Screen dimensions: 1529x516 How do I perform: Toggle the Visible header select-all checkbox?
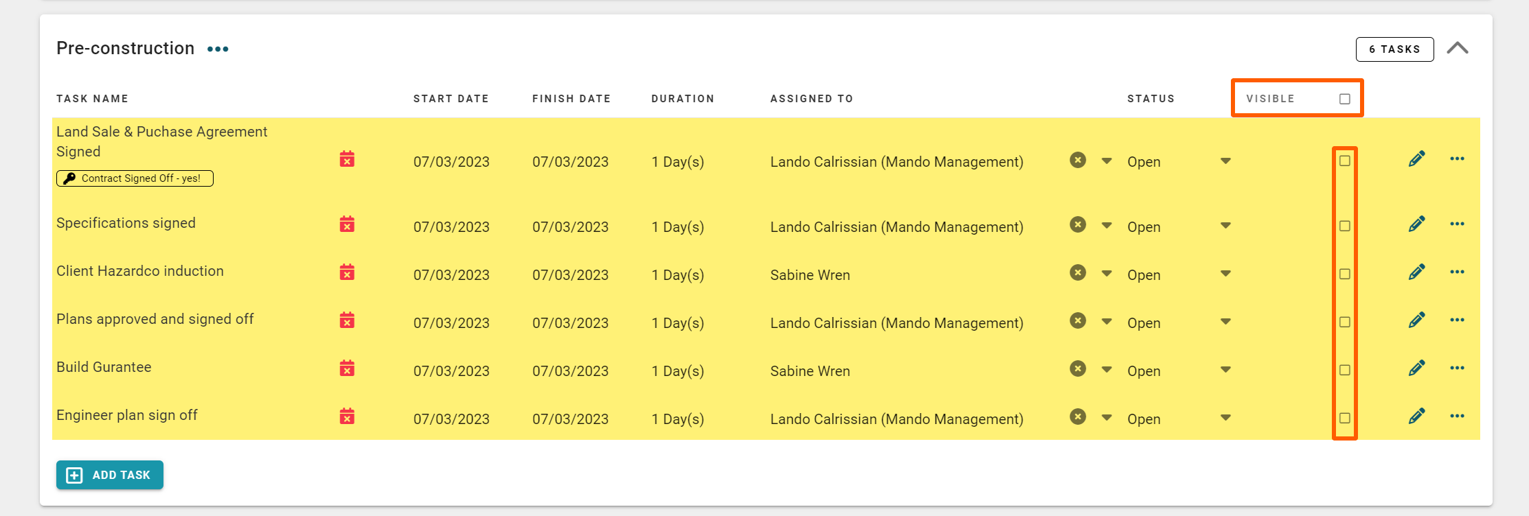pos(1344,99)
